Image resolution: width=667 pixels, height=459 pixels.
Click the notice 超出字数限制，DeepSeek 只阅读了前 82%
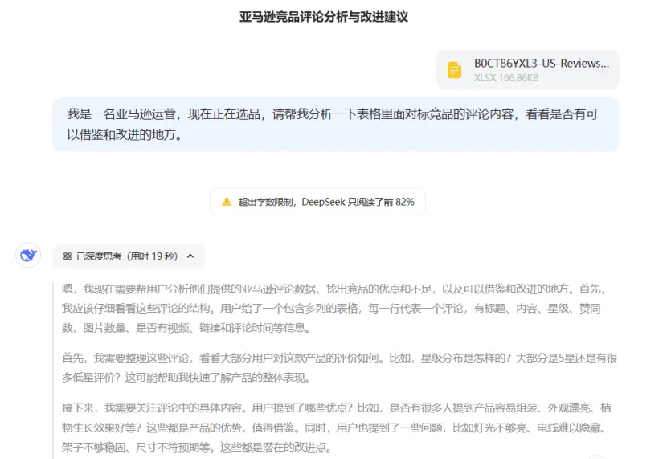[317, 202]
